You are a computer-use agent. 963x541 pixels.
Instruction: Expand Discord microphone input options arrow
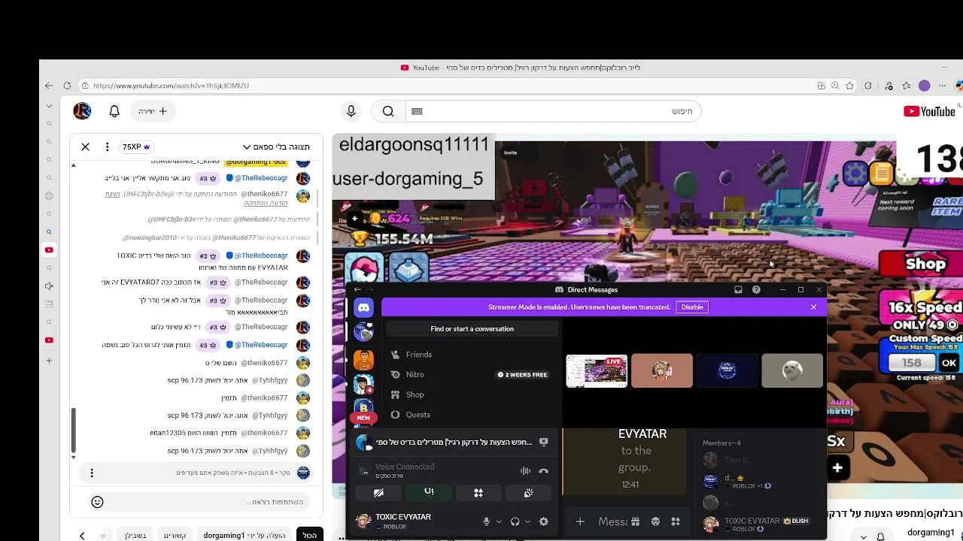click(499, 521)
